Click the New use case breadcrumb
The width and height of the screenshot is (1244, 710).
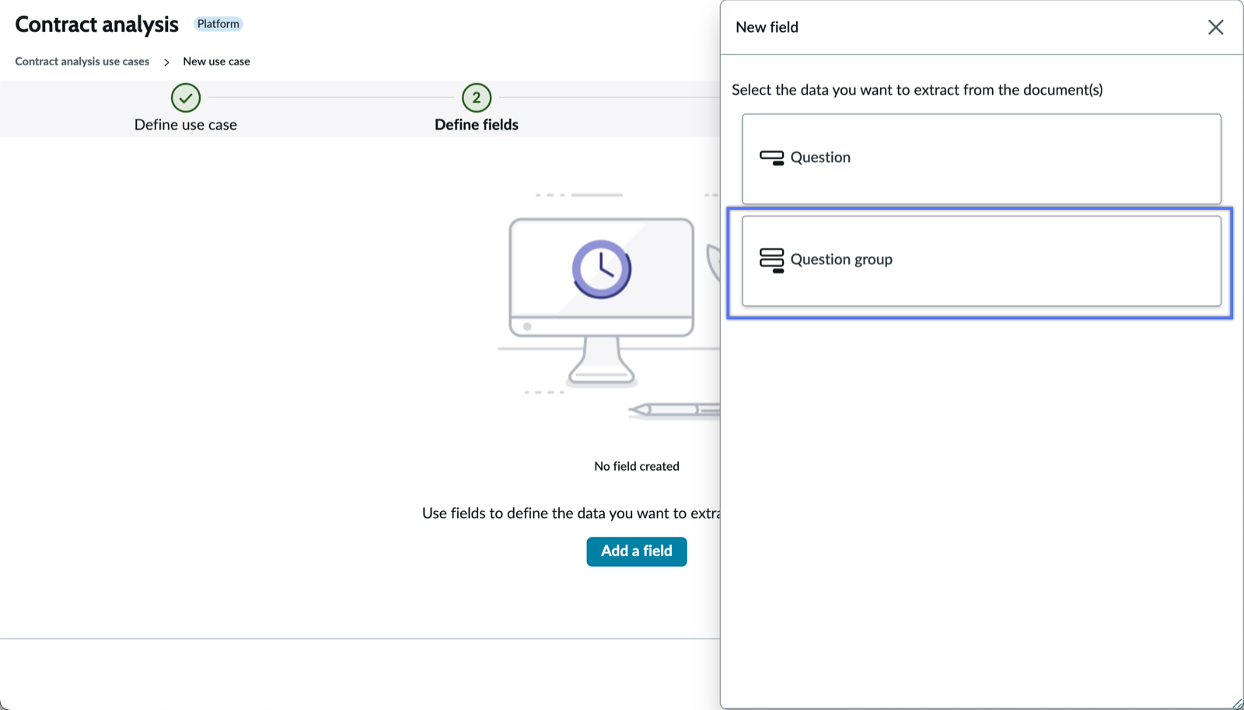coord(216,61)
